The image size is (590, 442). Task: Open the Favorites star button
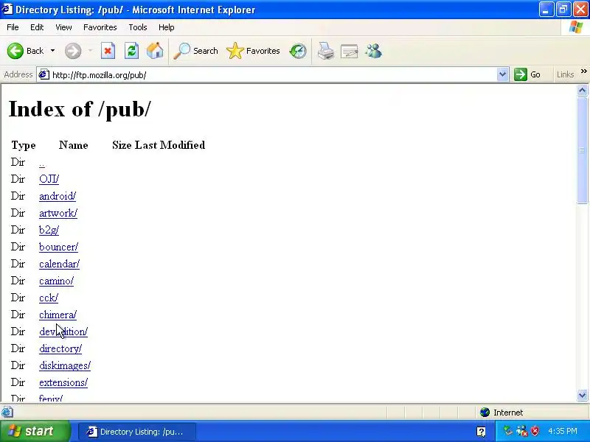coord(253,51)
